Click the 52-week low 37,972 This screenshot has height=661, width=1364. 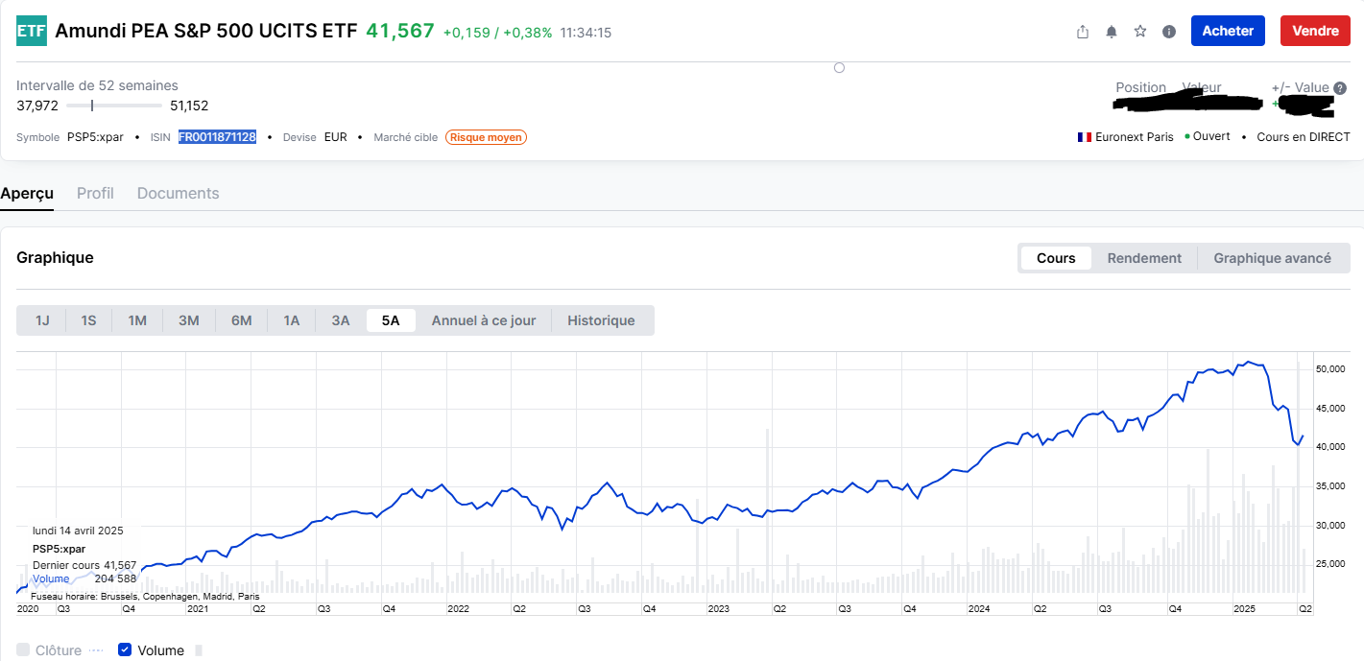click(37, 106)
